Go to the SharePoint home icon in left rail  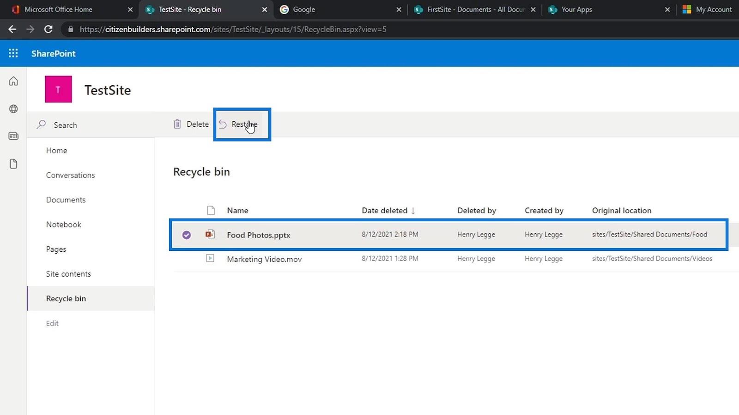coord(13,81)
